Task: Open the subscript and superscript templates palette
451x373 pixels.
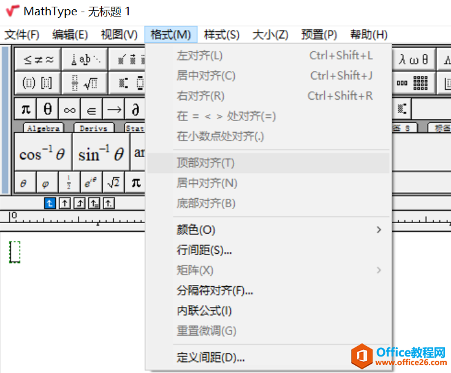Action: coord(127,83)
